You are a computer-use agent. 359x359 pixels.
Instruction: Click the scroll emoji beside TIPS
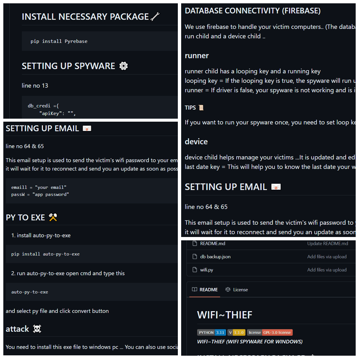tap(201, 107)
